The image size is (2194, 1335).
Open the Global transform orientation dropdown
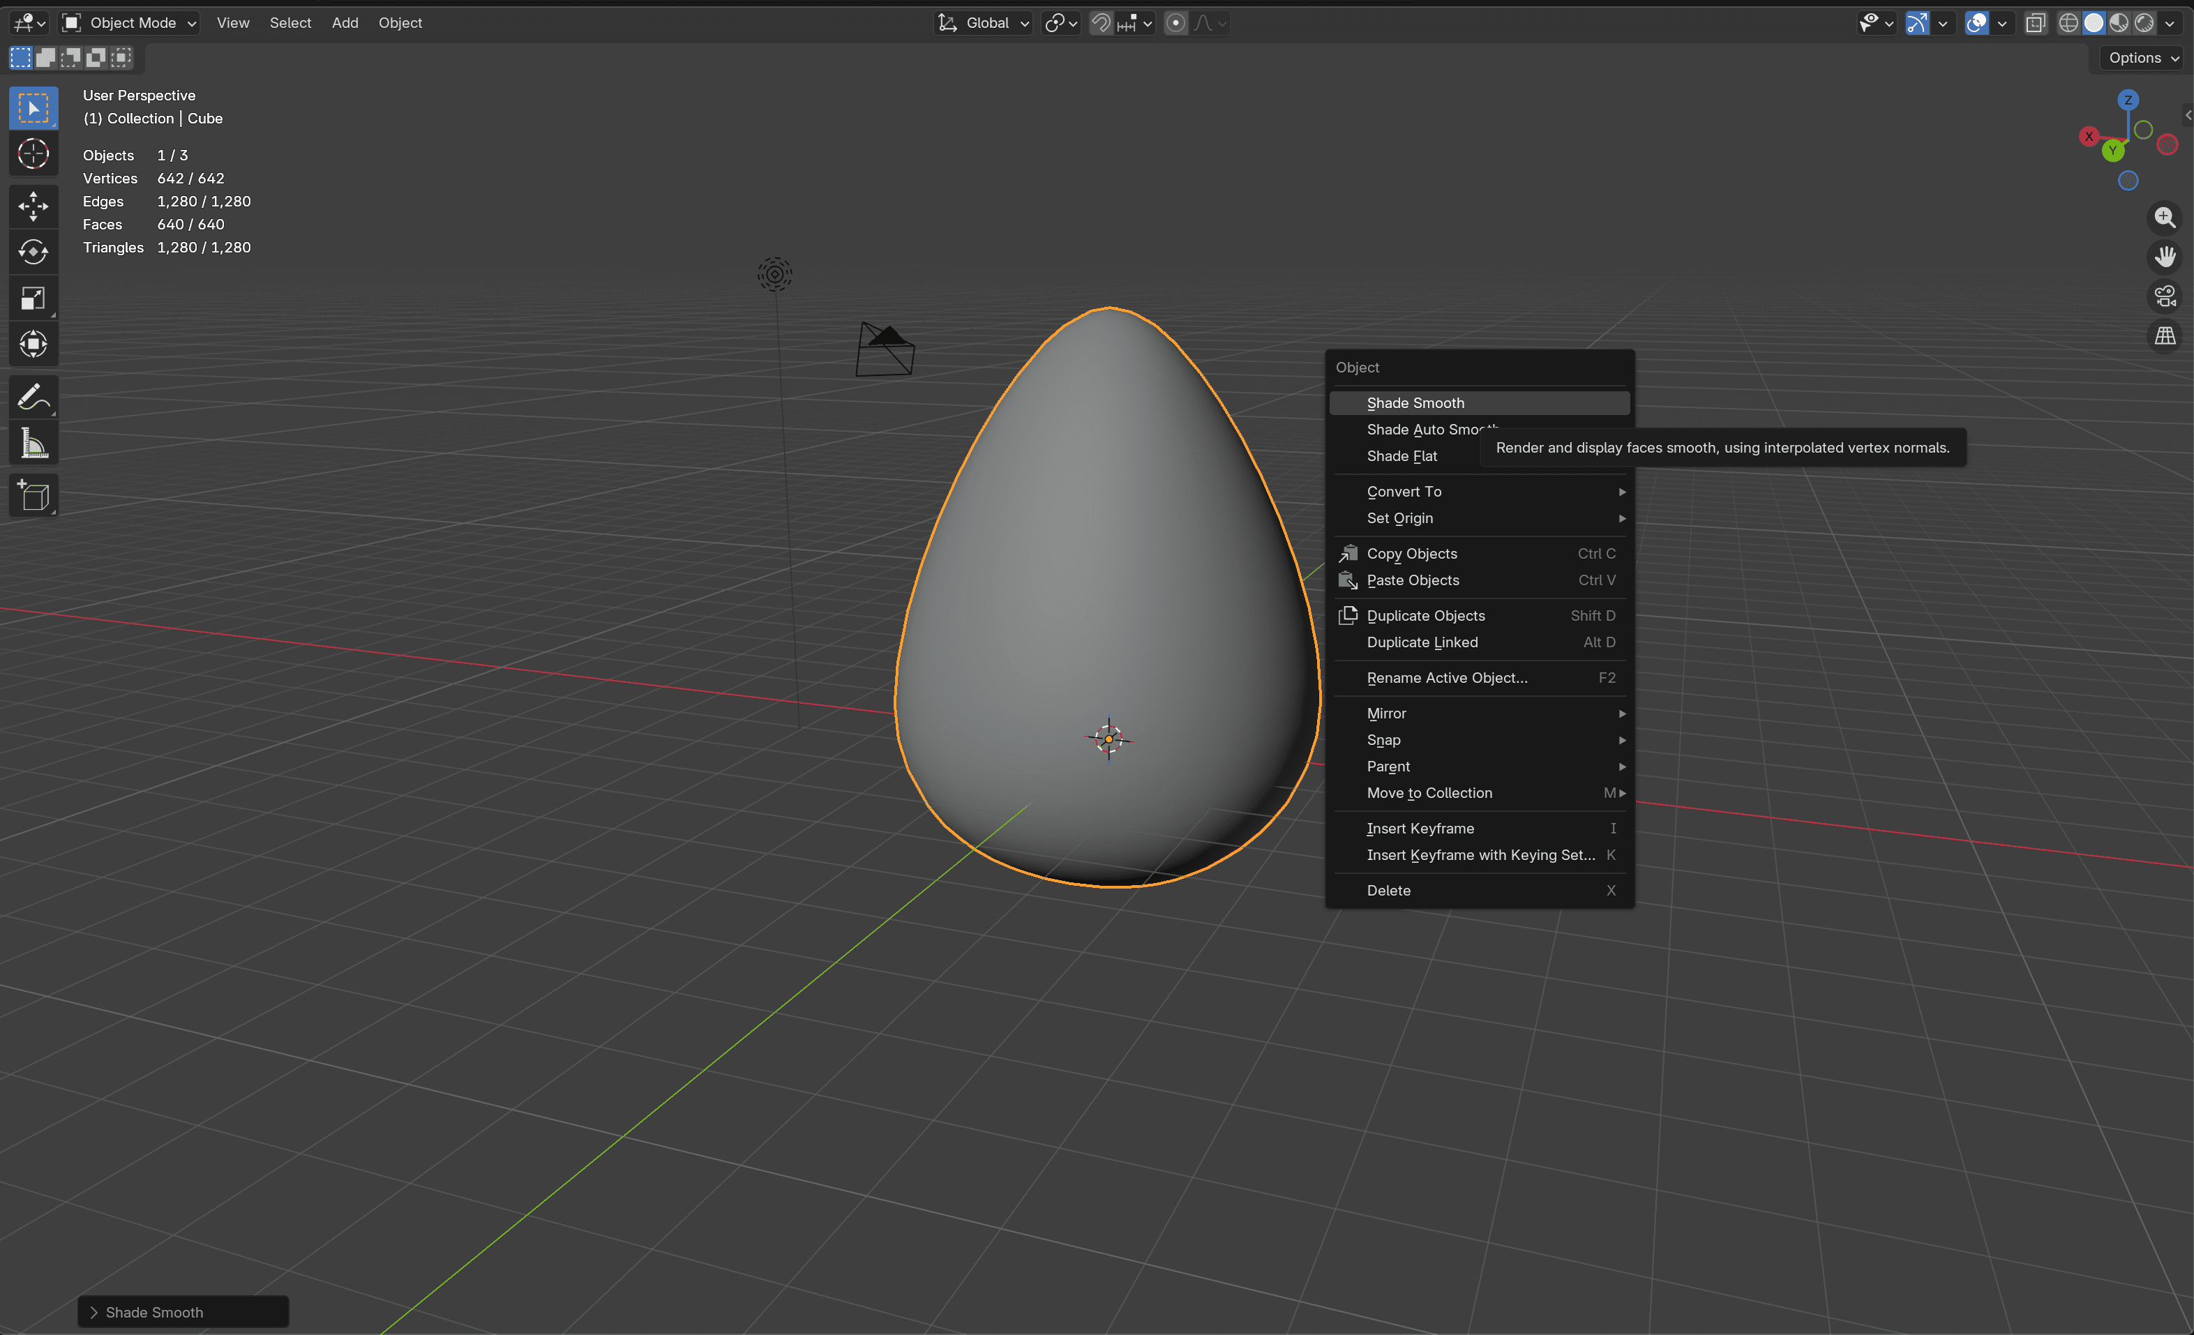(x=984, y=23)
